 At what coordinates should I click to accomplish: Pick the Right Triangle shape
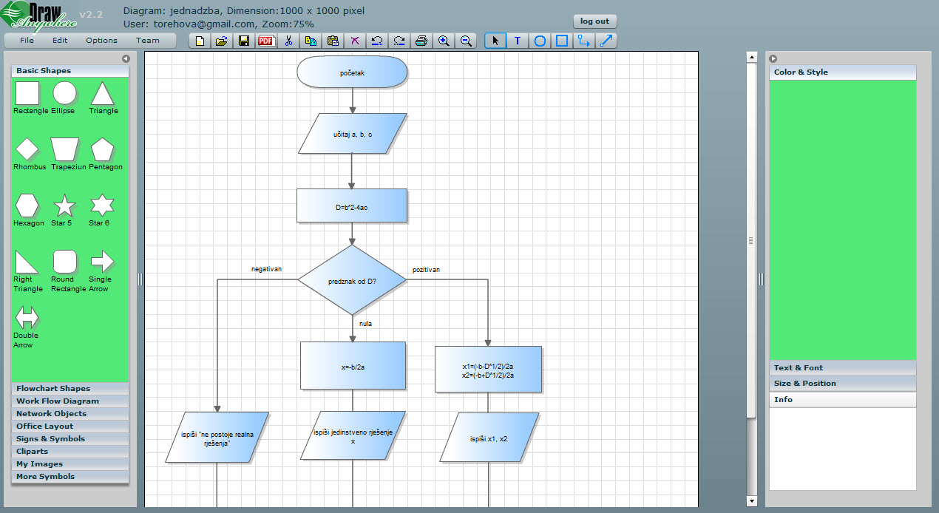27,262
